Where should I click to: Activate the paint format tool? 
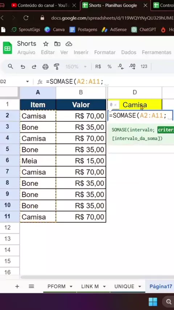click(57, 67)
